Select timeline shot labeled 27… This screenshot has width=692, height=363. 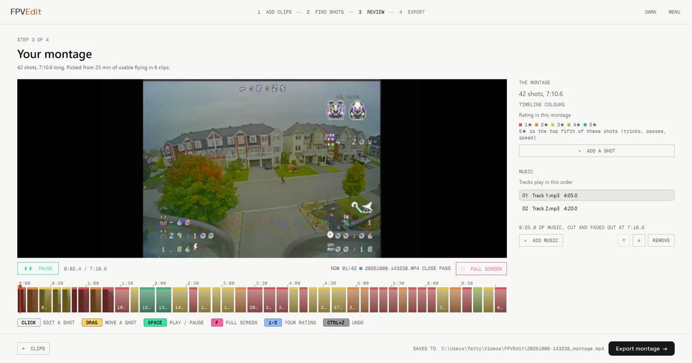[x=338, y=300]
